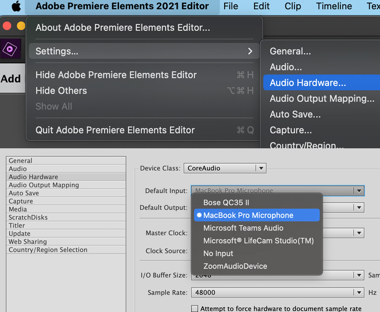
Task: Select Audio Hardware in preferences list
Action: click(66, 177)
